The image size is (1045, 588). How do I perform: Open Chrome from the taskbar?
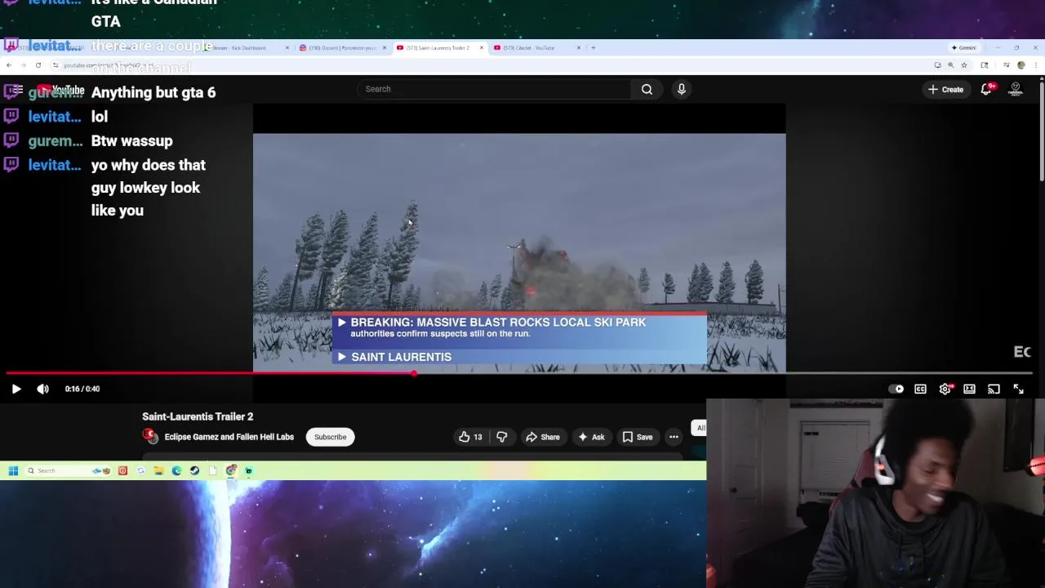click(231, 471)
